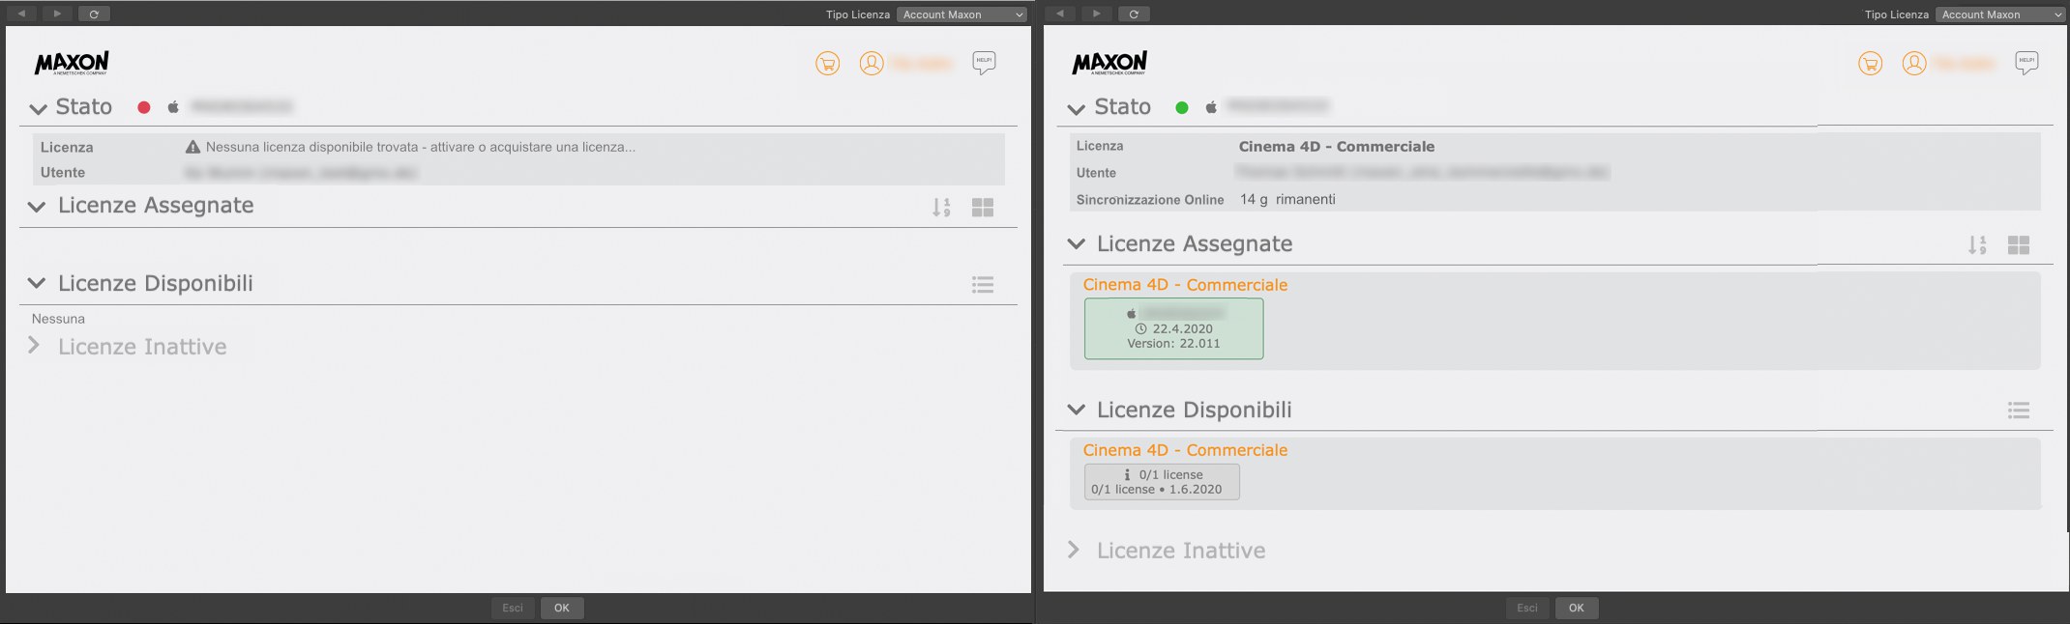Click the list view icon beside Licenze Disponibili, red-status window

point(983,284)
